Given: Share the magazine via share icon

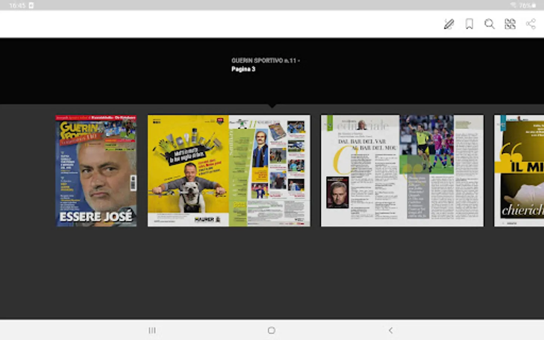Looking at the screenshot, I should coord(531,24).
